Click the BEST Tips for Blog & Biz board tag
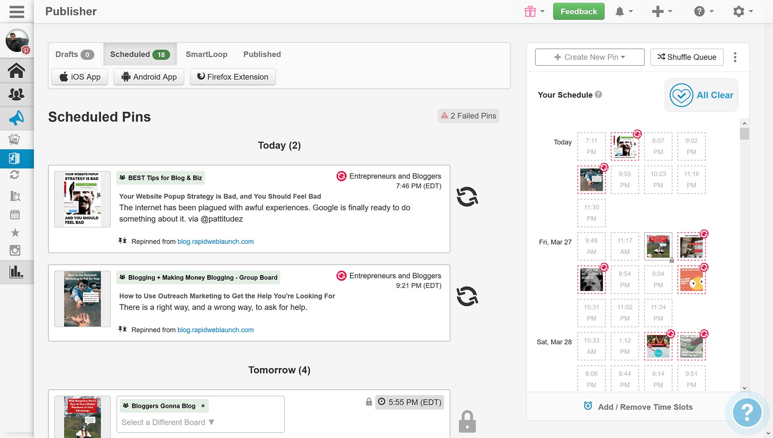The width and height of the screenshot is (773, 438). point(161,178)
